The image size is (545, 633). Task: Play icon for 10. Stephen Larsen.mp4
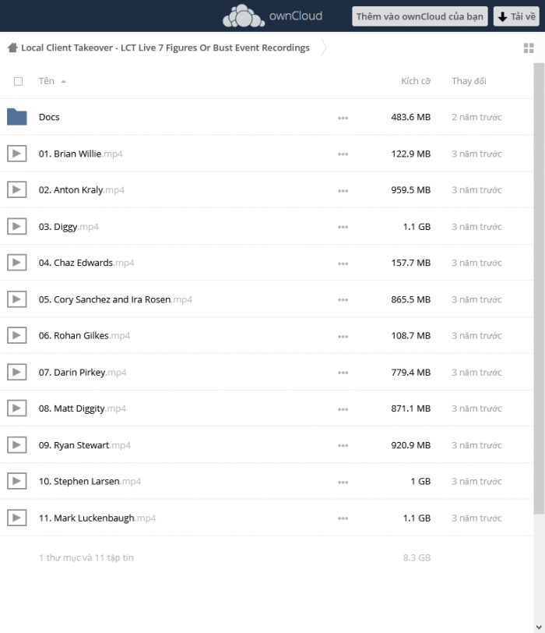17,481
